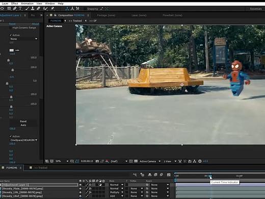
Task: Open the Half resolution dropdown
Action: point(119,161)
